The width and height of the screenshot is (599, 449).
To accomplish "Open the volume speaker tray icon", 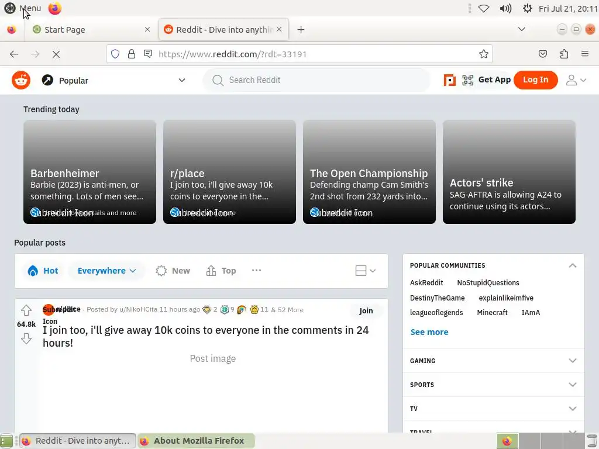I will (x=505, y=8).
